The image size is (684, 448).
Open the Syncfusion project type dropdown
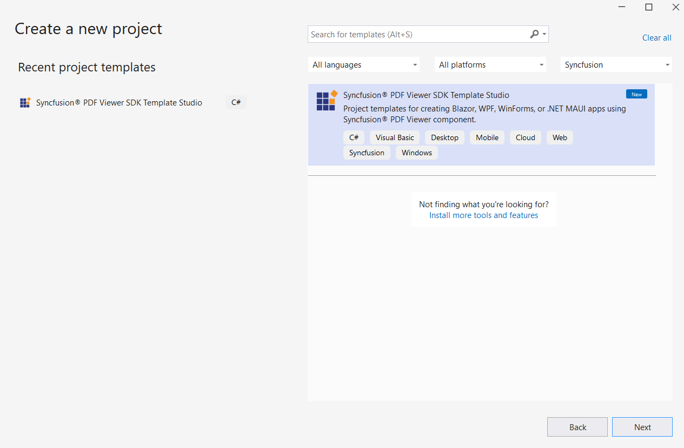pyautogui.click(x=616, y=65)
